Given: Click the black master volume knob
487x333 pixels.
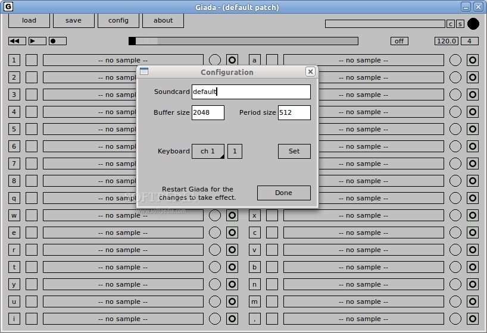Looking at the screenshot, I should click(473, 24).
